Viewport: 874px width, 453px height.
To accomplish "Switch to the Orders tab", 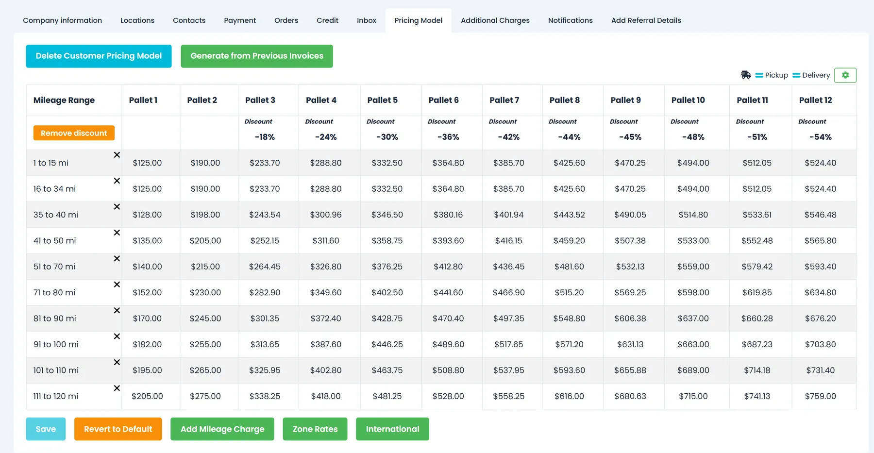I will tap(286, 20).
